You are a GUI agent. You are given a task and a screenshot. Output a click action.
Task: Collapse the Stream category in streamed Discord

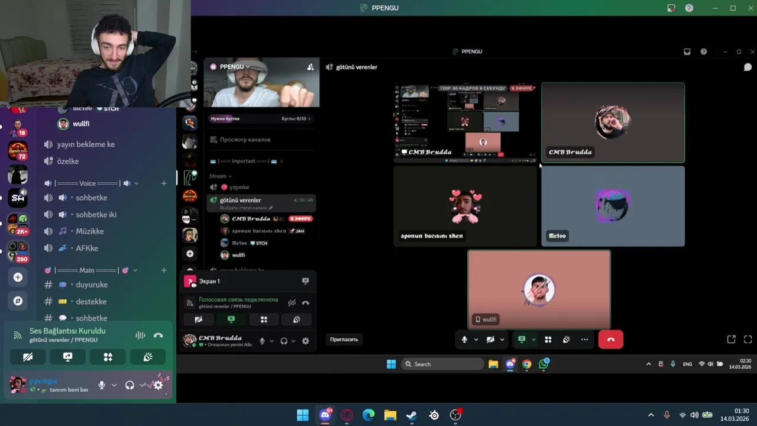[221, 176]
